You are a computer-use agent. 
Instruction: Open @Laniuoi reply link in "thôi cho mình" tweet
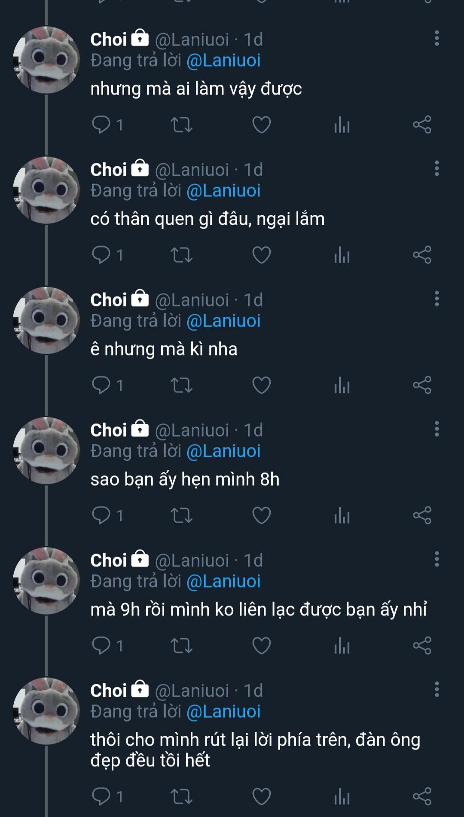point(223,712)
